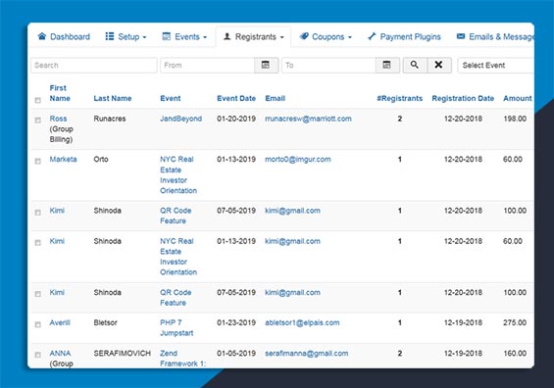
Task: Click email abletsor1@elpais.com
Action: (302, 322)
